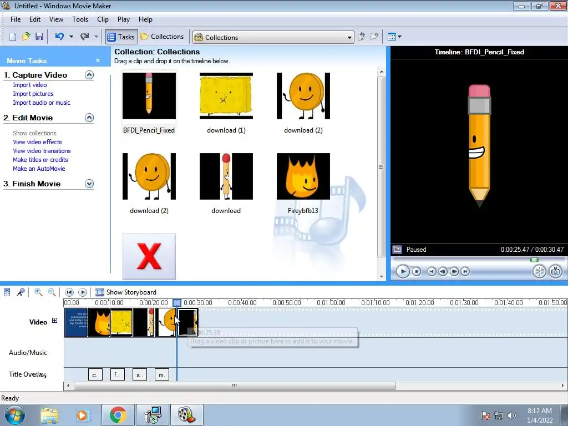Open the redo history dropdown arrow
This screenshot has height=426, width=568.
click(x=96, y=37)
